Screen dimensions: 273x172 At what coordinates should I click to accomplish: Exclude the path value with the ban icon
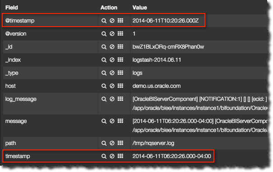(x=112, y=143)
